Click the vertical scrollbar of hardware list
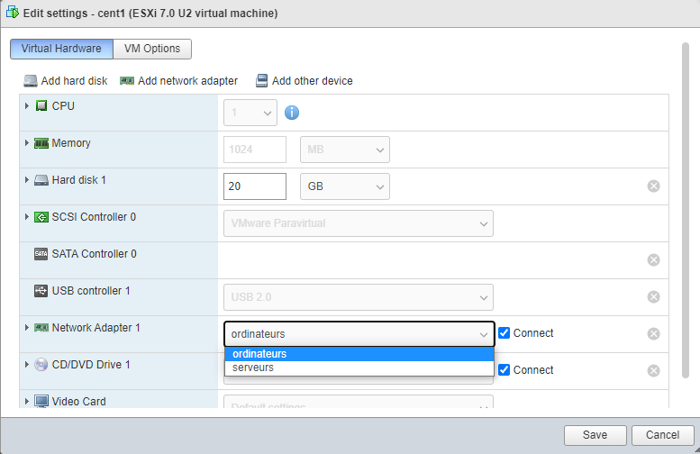The image size is (700, 454). pos(686,210)
